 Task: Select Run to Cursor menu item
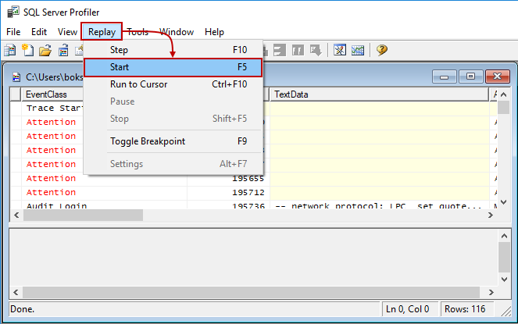pos(173,84)
